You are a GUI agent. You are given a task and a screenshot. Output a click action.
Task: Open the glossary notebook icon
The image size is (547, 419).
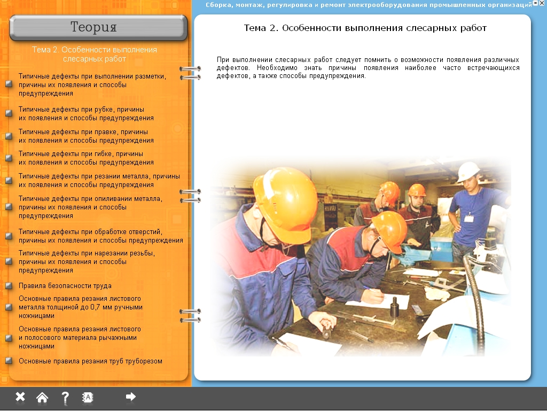point(88,397)
